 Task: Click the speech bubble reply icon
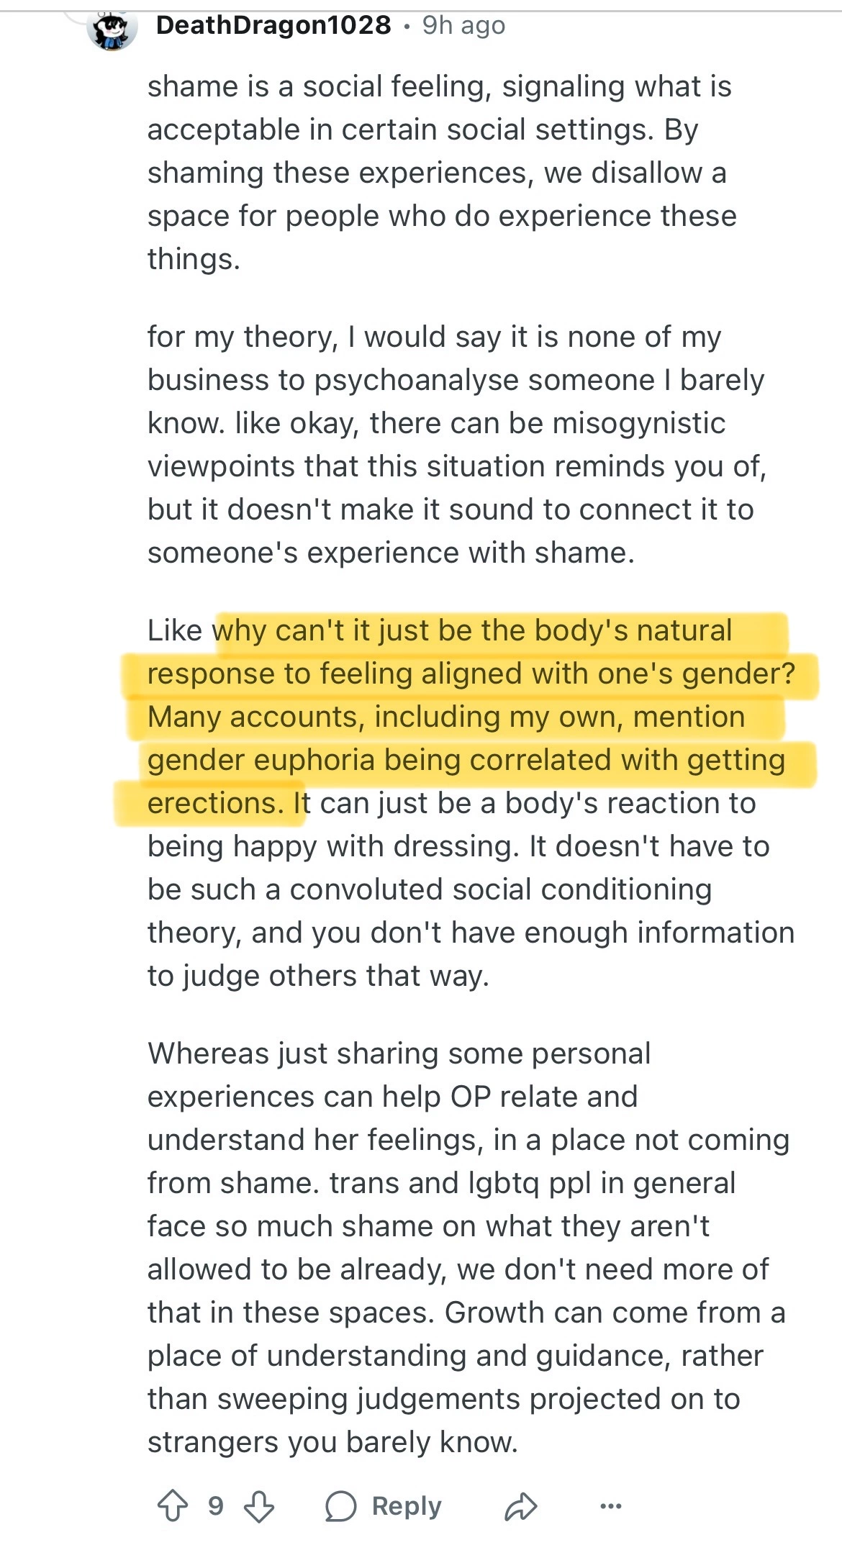coord(340,1505)
